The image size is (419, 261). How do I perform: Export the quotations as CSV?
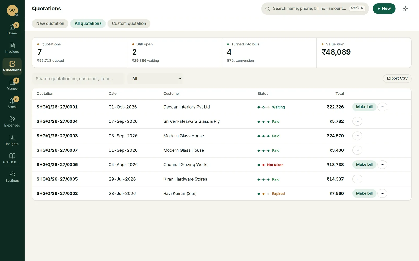[397, 78]
